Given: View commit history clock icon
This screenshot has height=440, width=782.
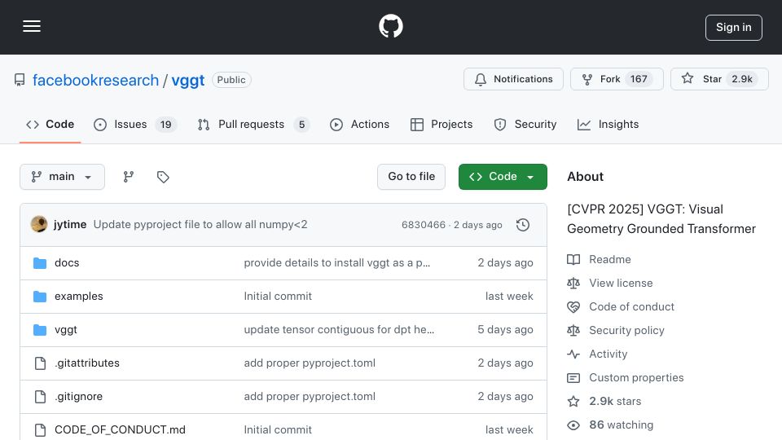Looking at the screenshot, I should (x=523, y=225).
